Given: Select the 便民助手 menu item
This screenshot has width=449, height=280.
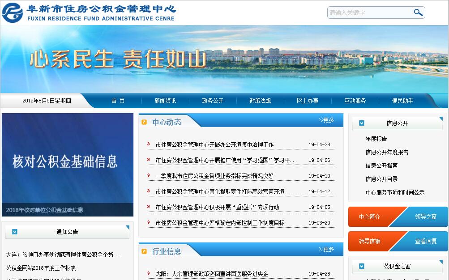Looking at the screenshot, I should [x=402, y=101].
